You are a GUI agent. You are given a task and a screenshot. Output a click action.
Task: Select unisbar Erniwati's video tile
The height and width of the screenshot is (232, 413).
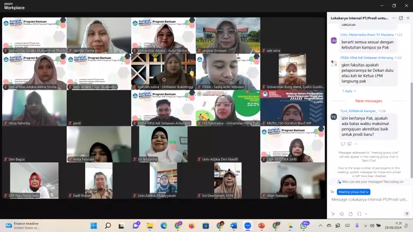(x=228, y=35)
